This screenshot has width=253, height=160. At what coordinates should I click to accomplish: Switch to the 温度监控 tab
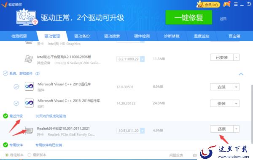click(x=202, y=36)
